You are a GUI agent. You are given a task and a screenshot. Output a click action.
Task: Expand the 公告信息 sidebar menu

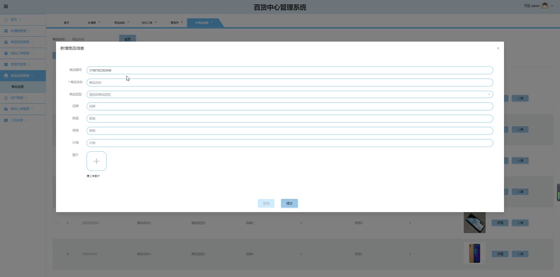point(26,120)
